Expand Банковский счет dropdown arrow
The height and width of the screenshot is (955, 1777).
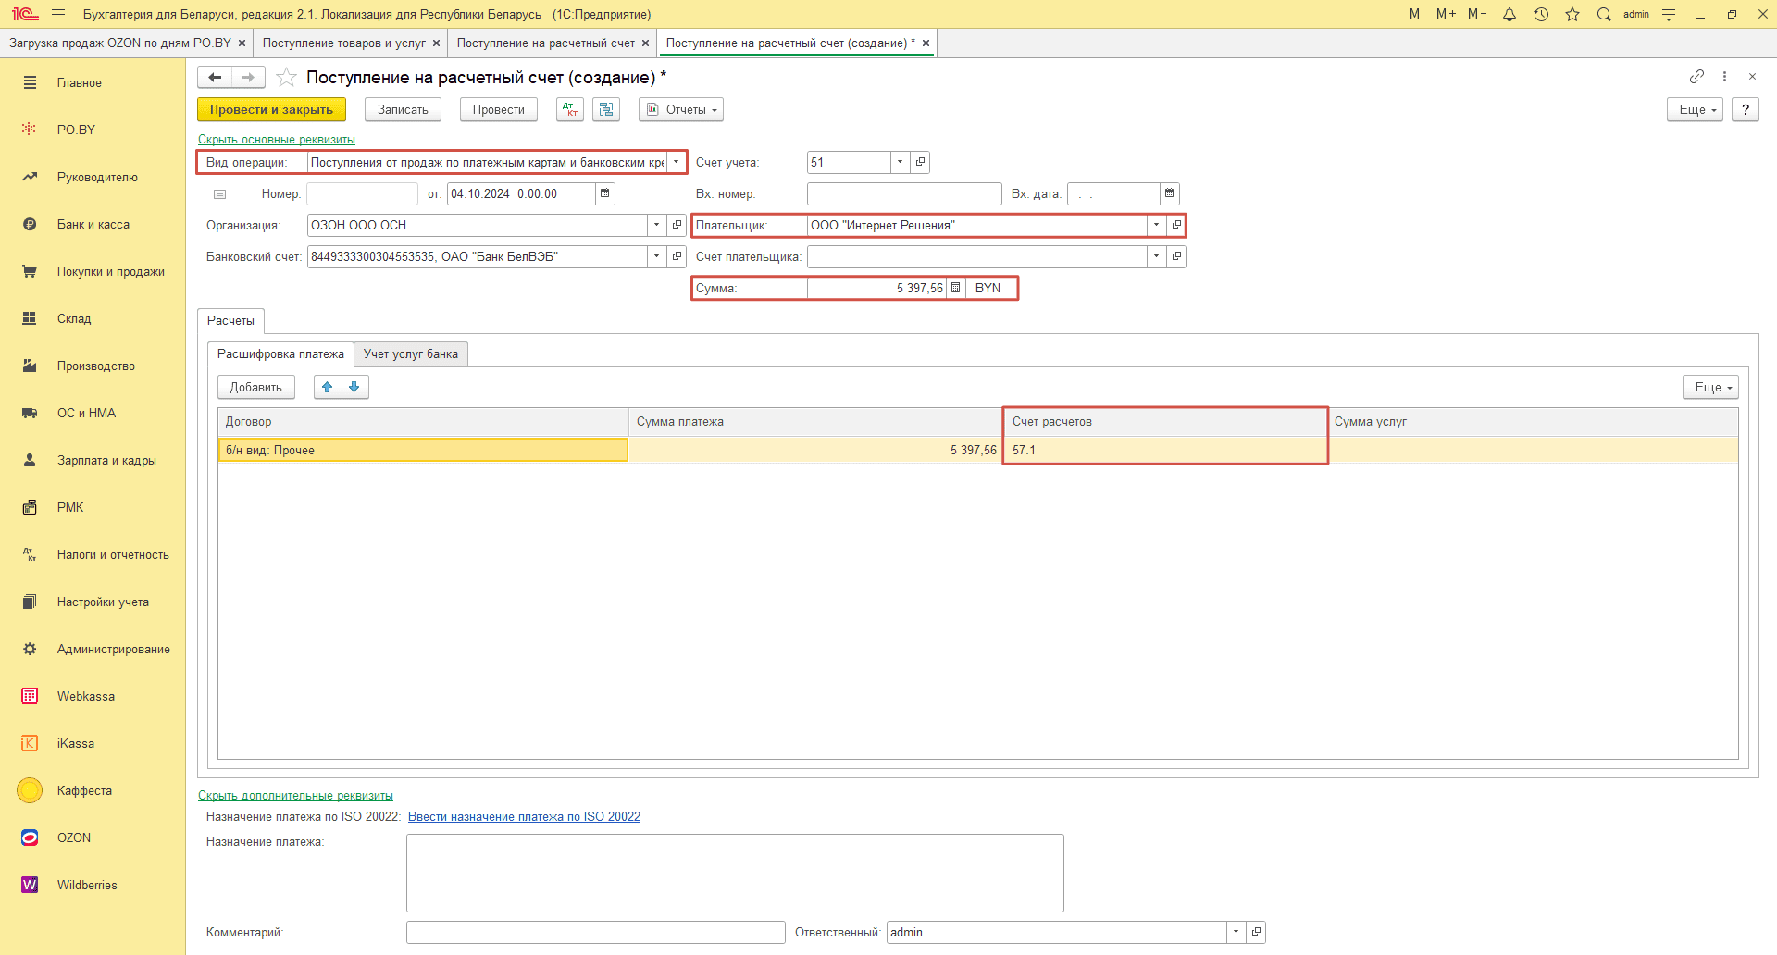(x=657, y=256)
